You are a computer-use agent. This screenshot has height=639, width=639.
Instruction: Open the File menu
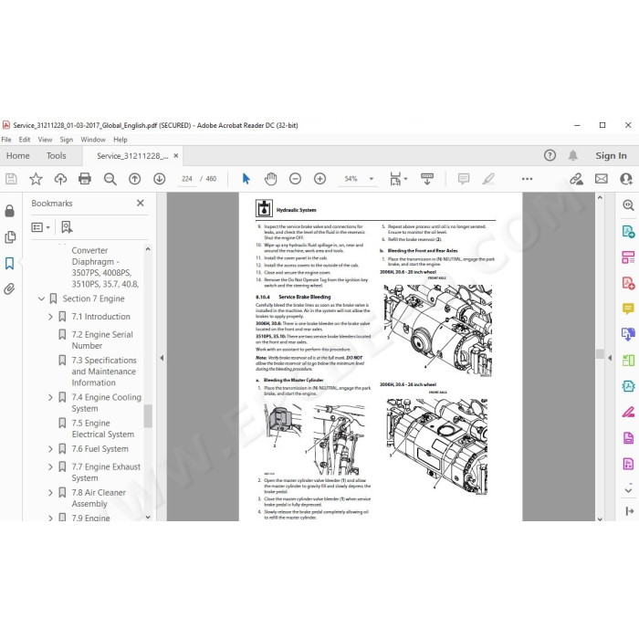pos(6,140)
